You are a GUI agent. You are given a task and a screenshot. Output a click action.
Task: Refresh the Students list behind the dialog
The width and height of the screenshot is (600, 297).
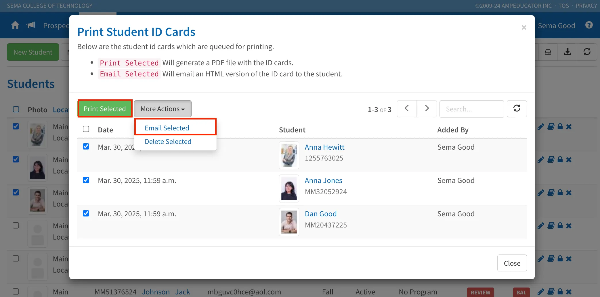pyautogui.click(x=587, y=52)
